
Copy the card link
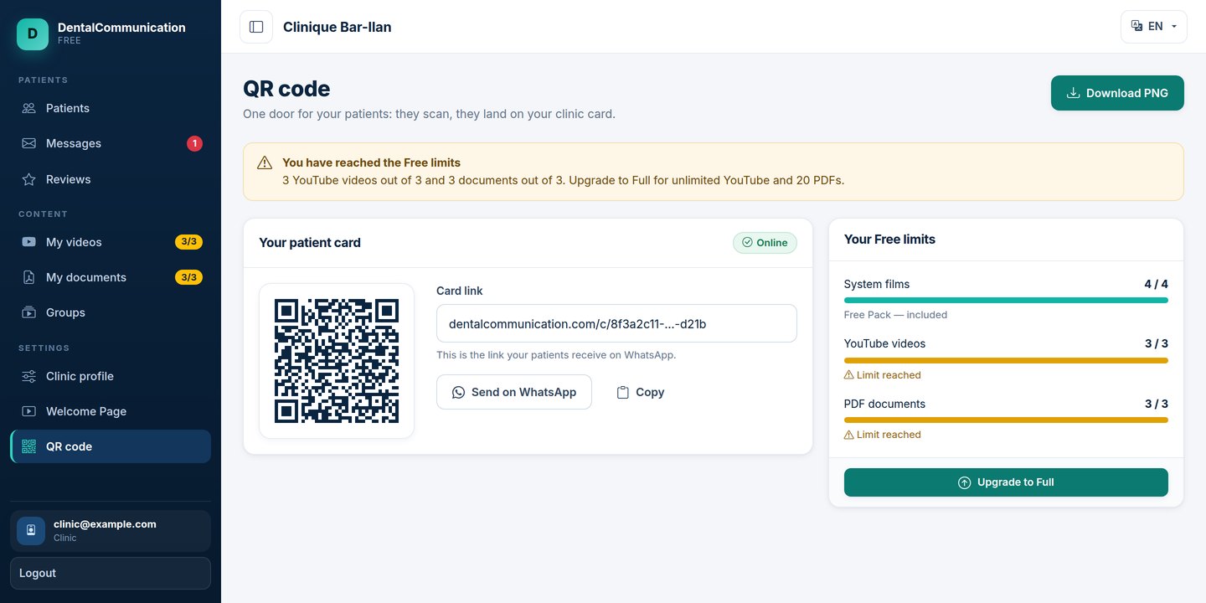(641, 392)
